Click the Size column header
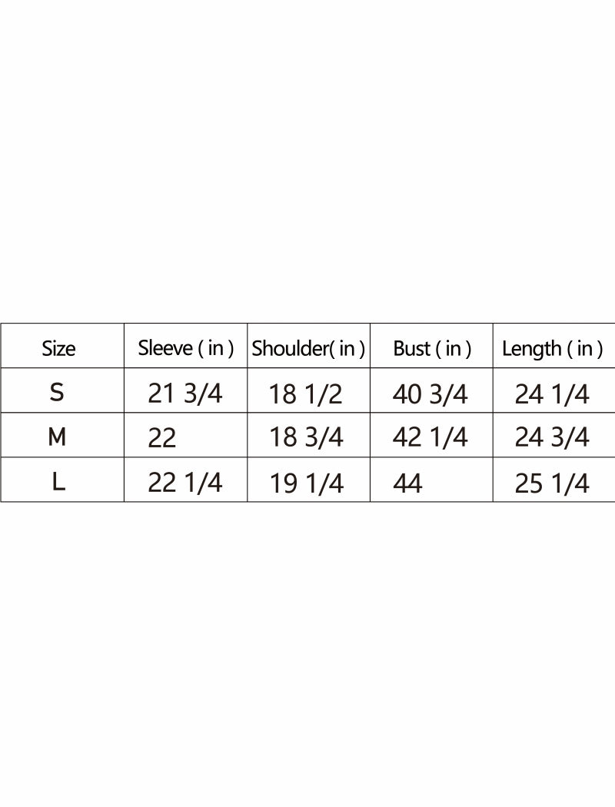 [x=58, y=349]
